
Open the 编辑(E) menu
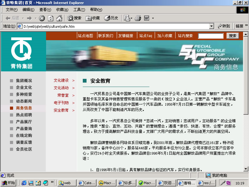pos(28,10)
